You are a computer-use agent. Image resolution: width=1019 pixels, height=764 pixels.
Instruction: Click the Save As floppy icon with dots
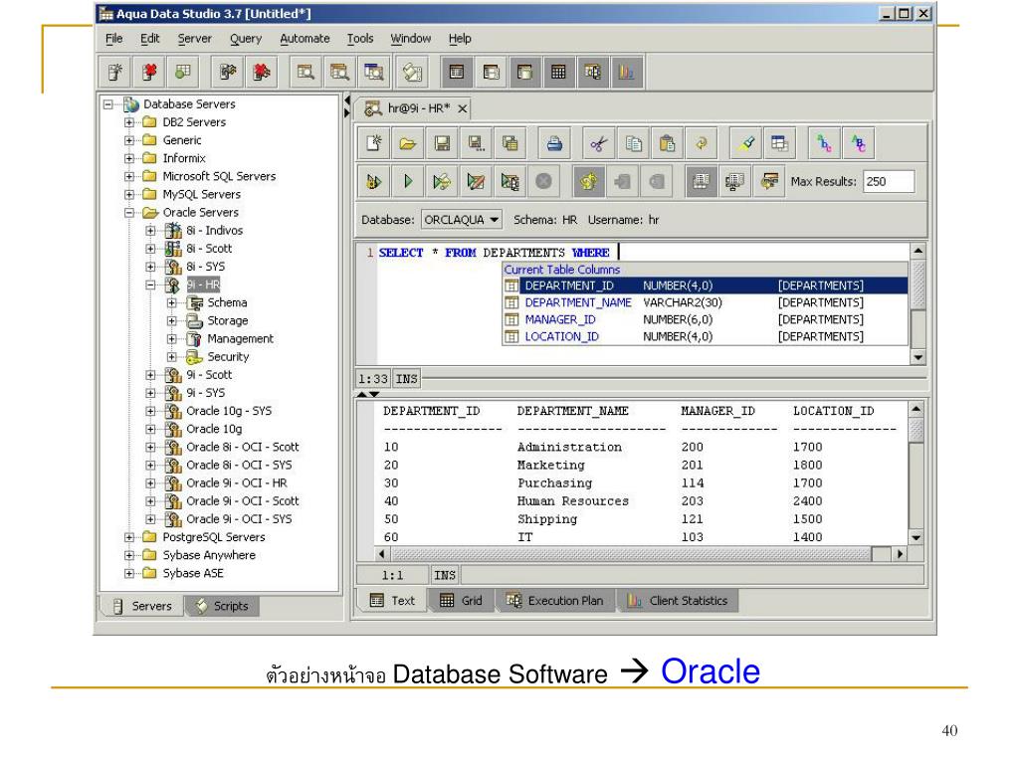[477, 143]
